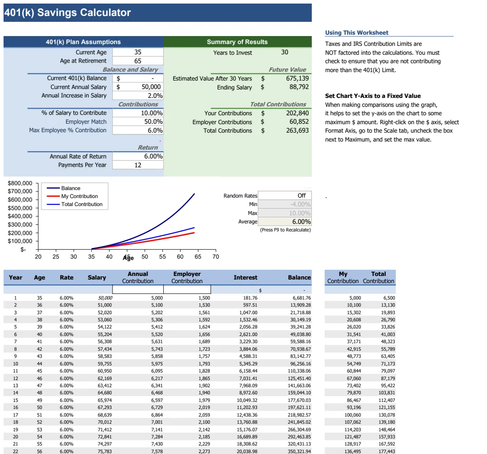Select the empty input cell under Employer Contribution

(x=187, y=289)
